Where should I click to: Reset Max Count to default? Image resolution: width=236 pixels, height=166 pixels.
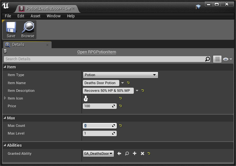click(120, 125)
